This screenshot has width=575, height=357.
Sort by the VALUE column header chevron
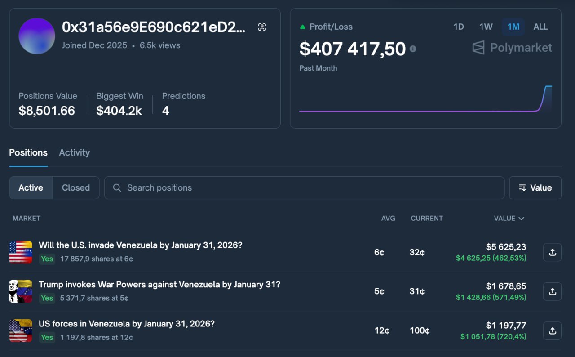[x=521, y=219]
